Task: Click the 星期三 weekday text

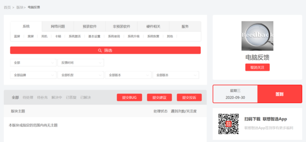Action: point(235,91)
